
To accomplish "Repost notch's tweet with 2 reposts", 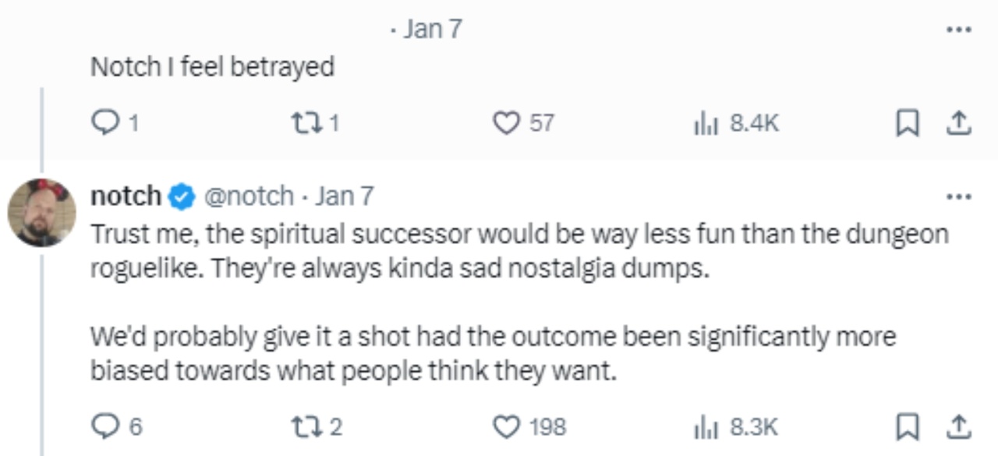I will pos(303,426).
